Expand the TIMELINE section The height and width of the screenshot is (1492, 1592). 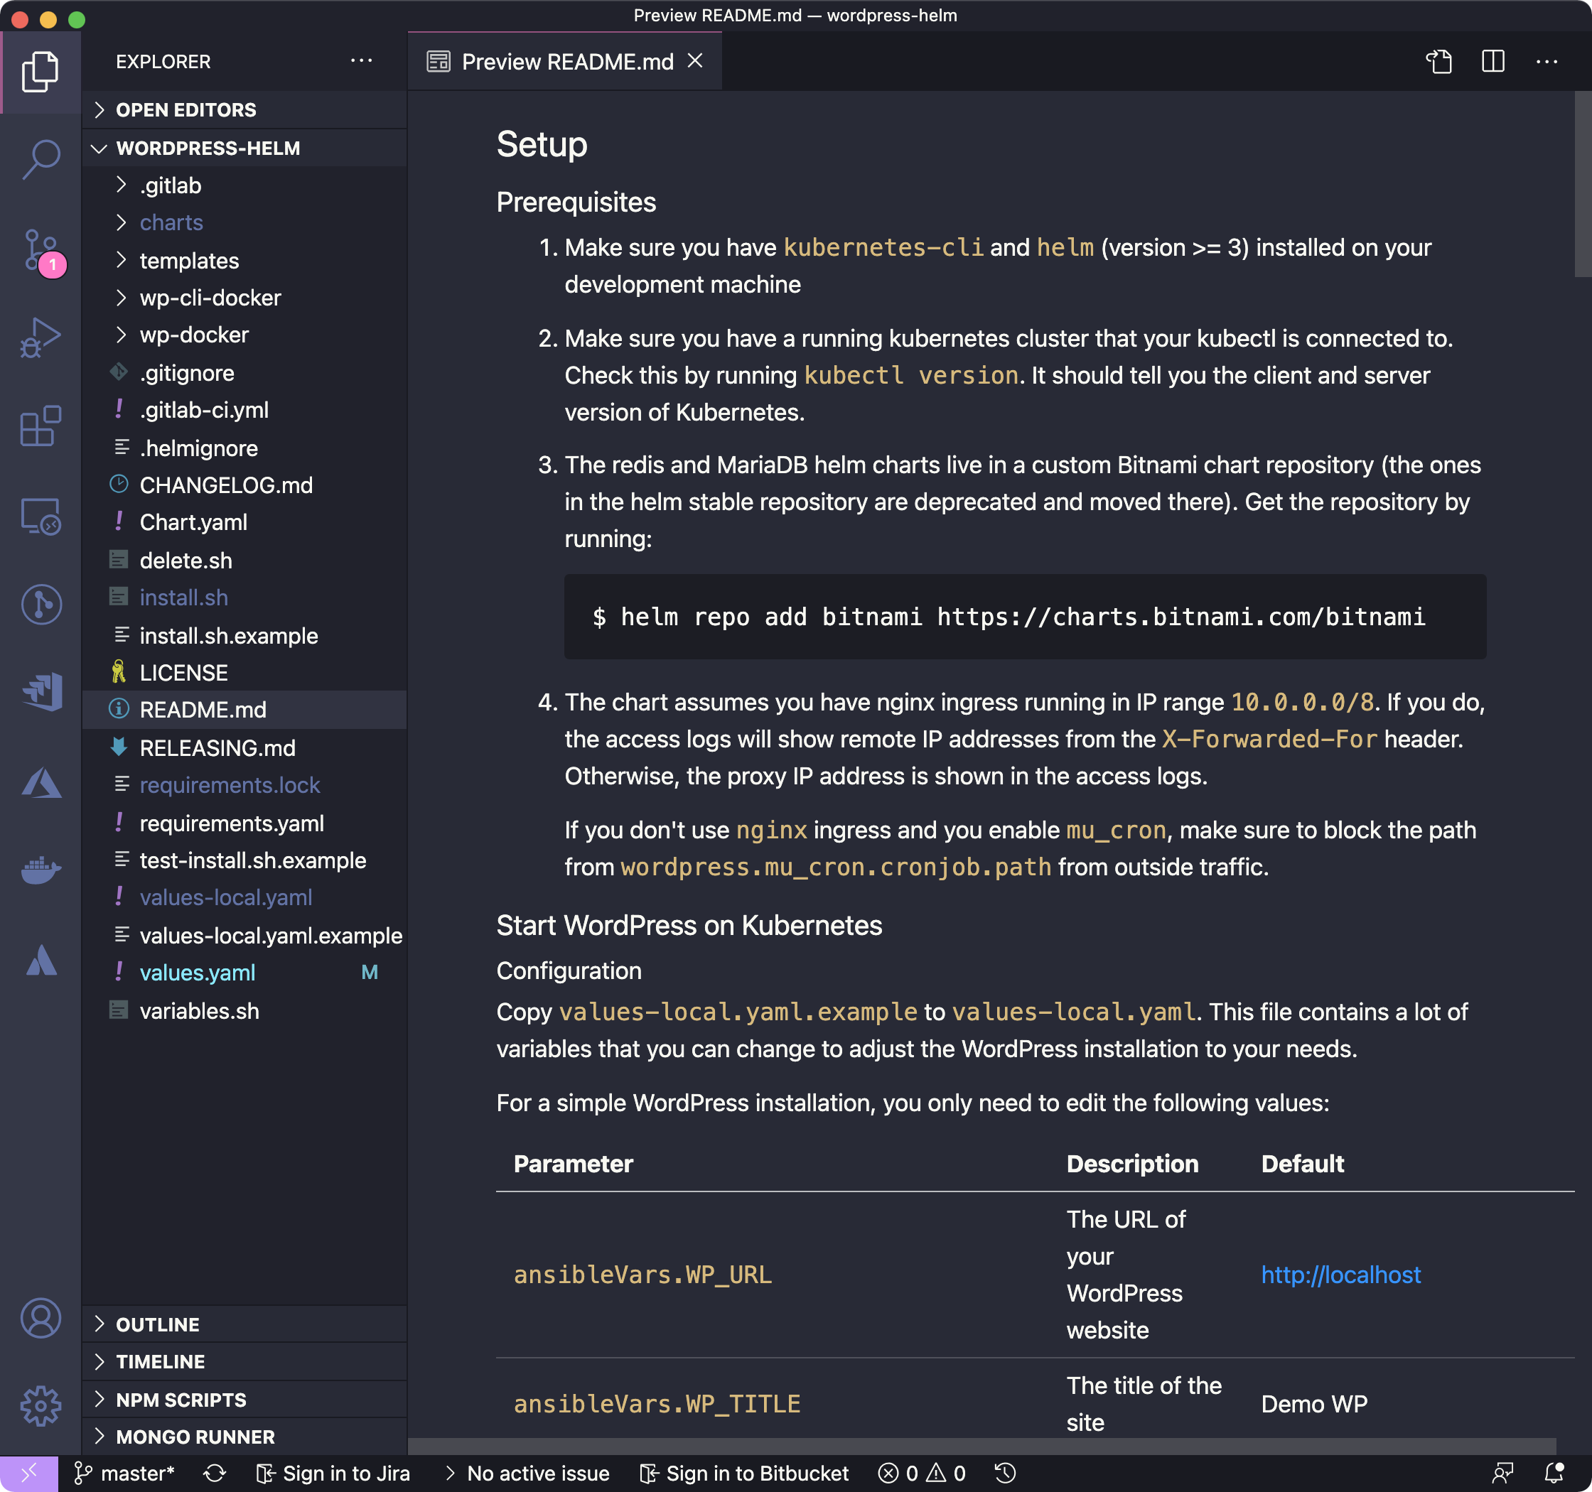245,1361
